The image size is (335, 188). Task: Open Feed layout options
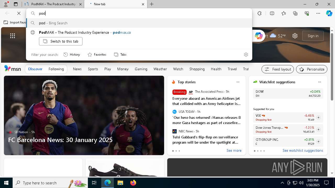[x=278, y=69]
